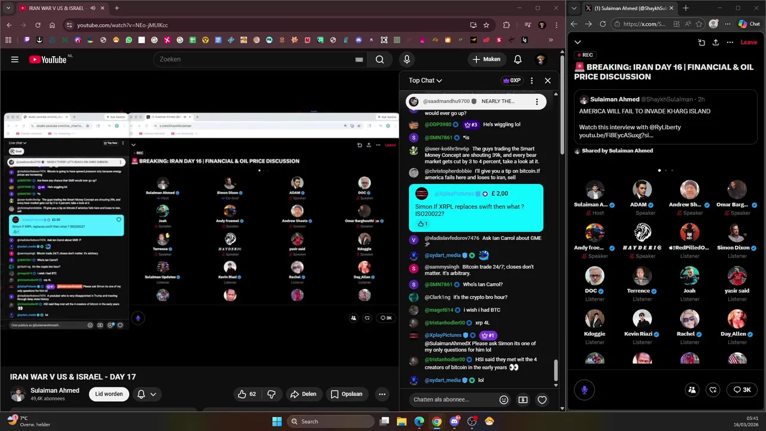
Task: Save video with Opslaan button
Action: (346, 394)
